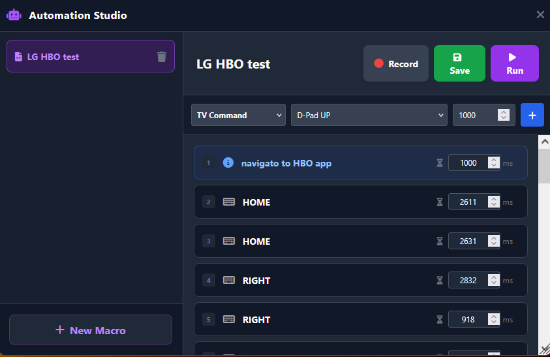Delete the LG HBO test macro

tap(161, 57)
